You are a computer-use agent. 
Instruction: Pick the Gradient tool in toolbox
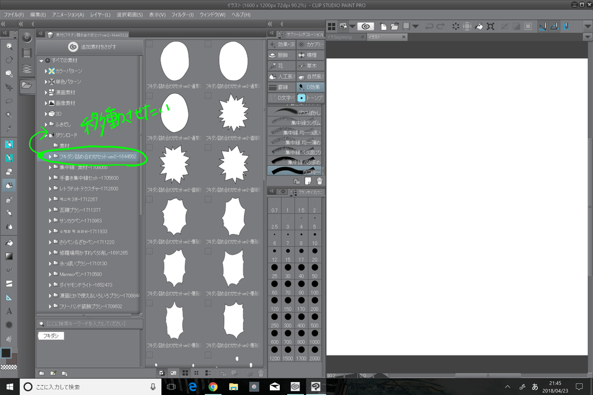(9, 256)
